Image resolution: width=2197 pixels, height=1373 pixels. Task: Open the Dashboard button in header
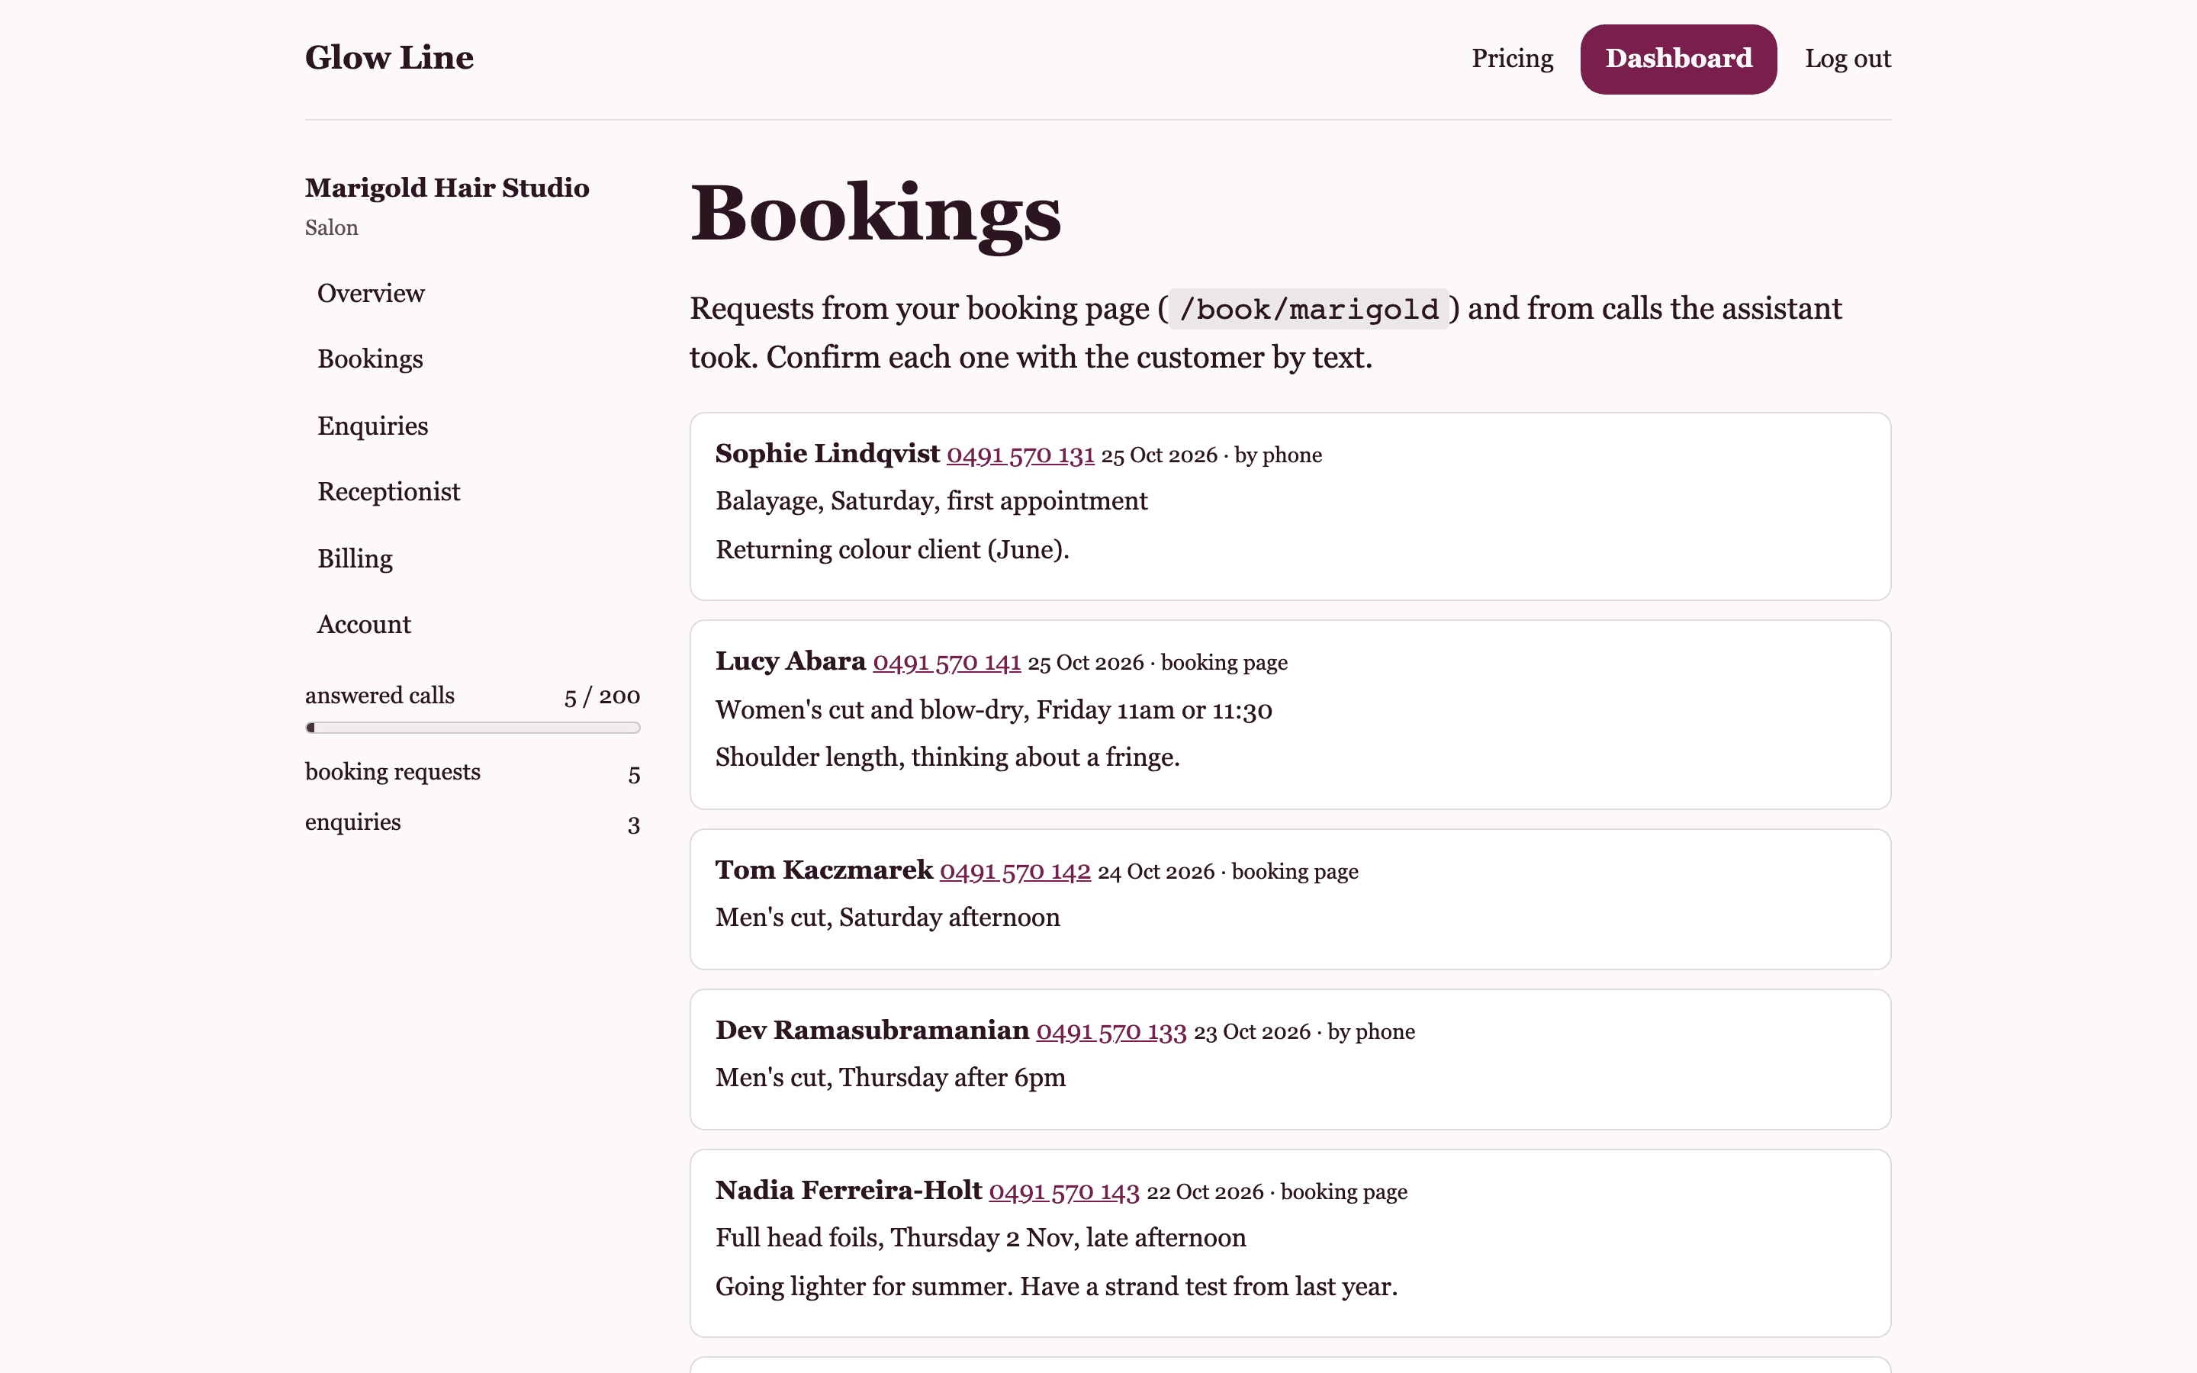point(1678,59)
